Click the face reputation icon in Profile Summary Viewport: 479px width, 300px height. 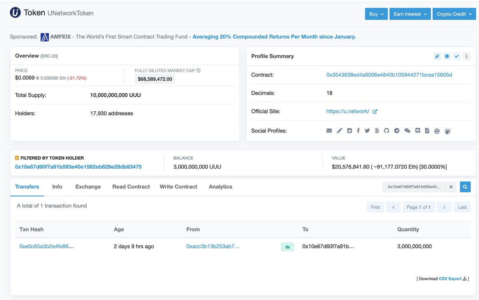(x=447, y=56)
